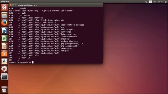The height and width of the screenshot is (94, 168).
Task: Click the 47M total size line
Action: click(14, 60)
